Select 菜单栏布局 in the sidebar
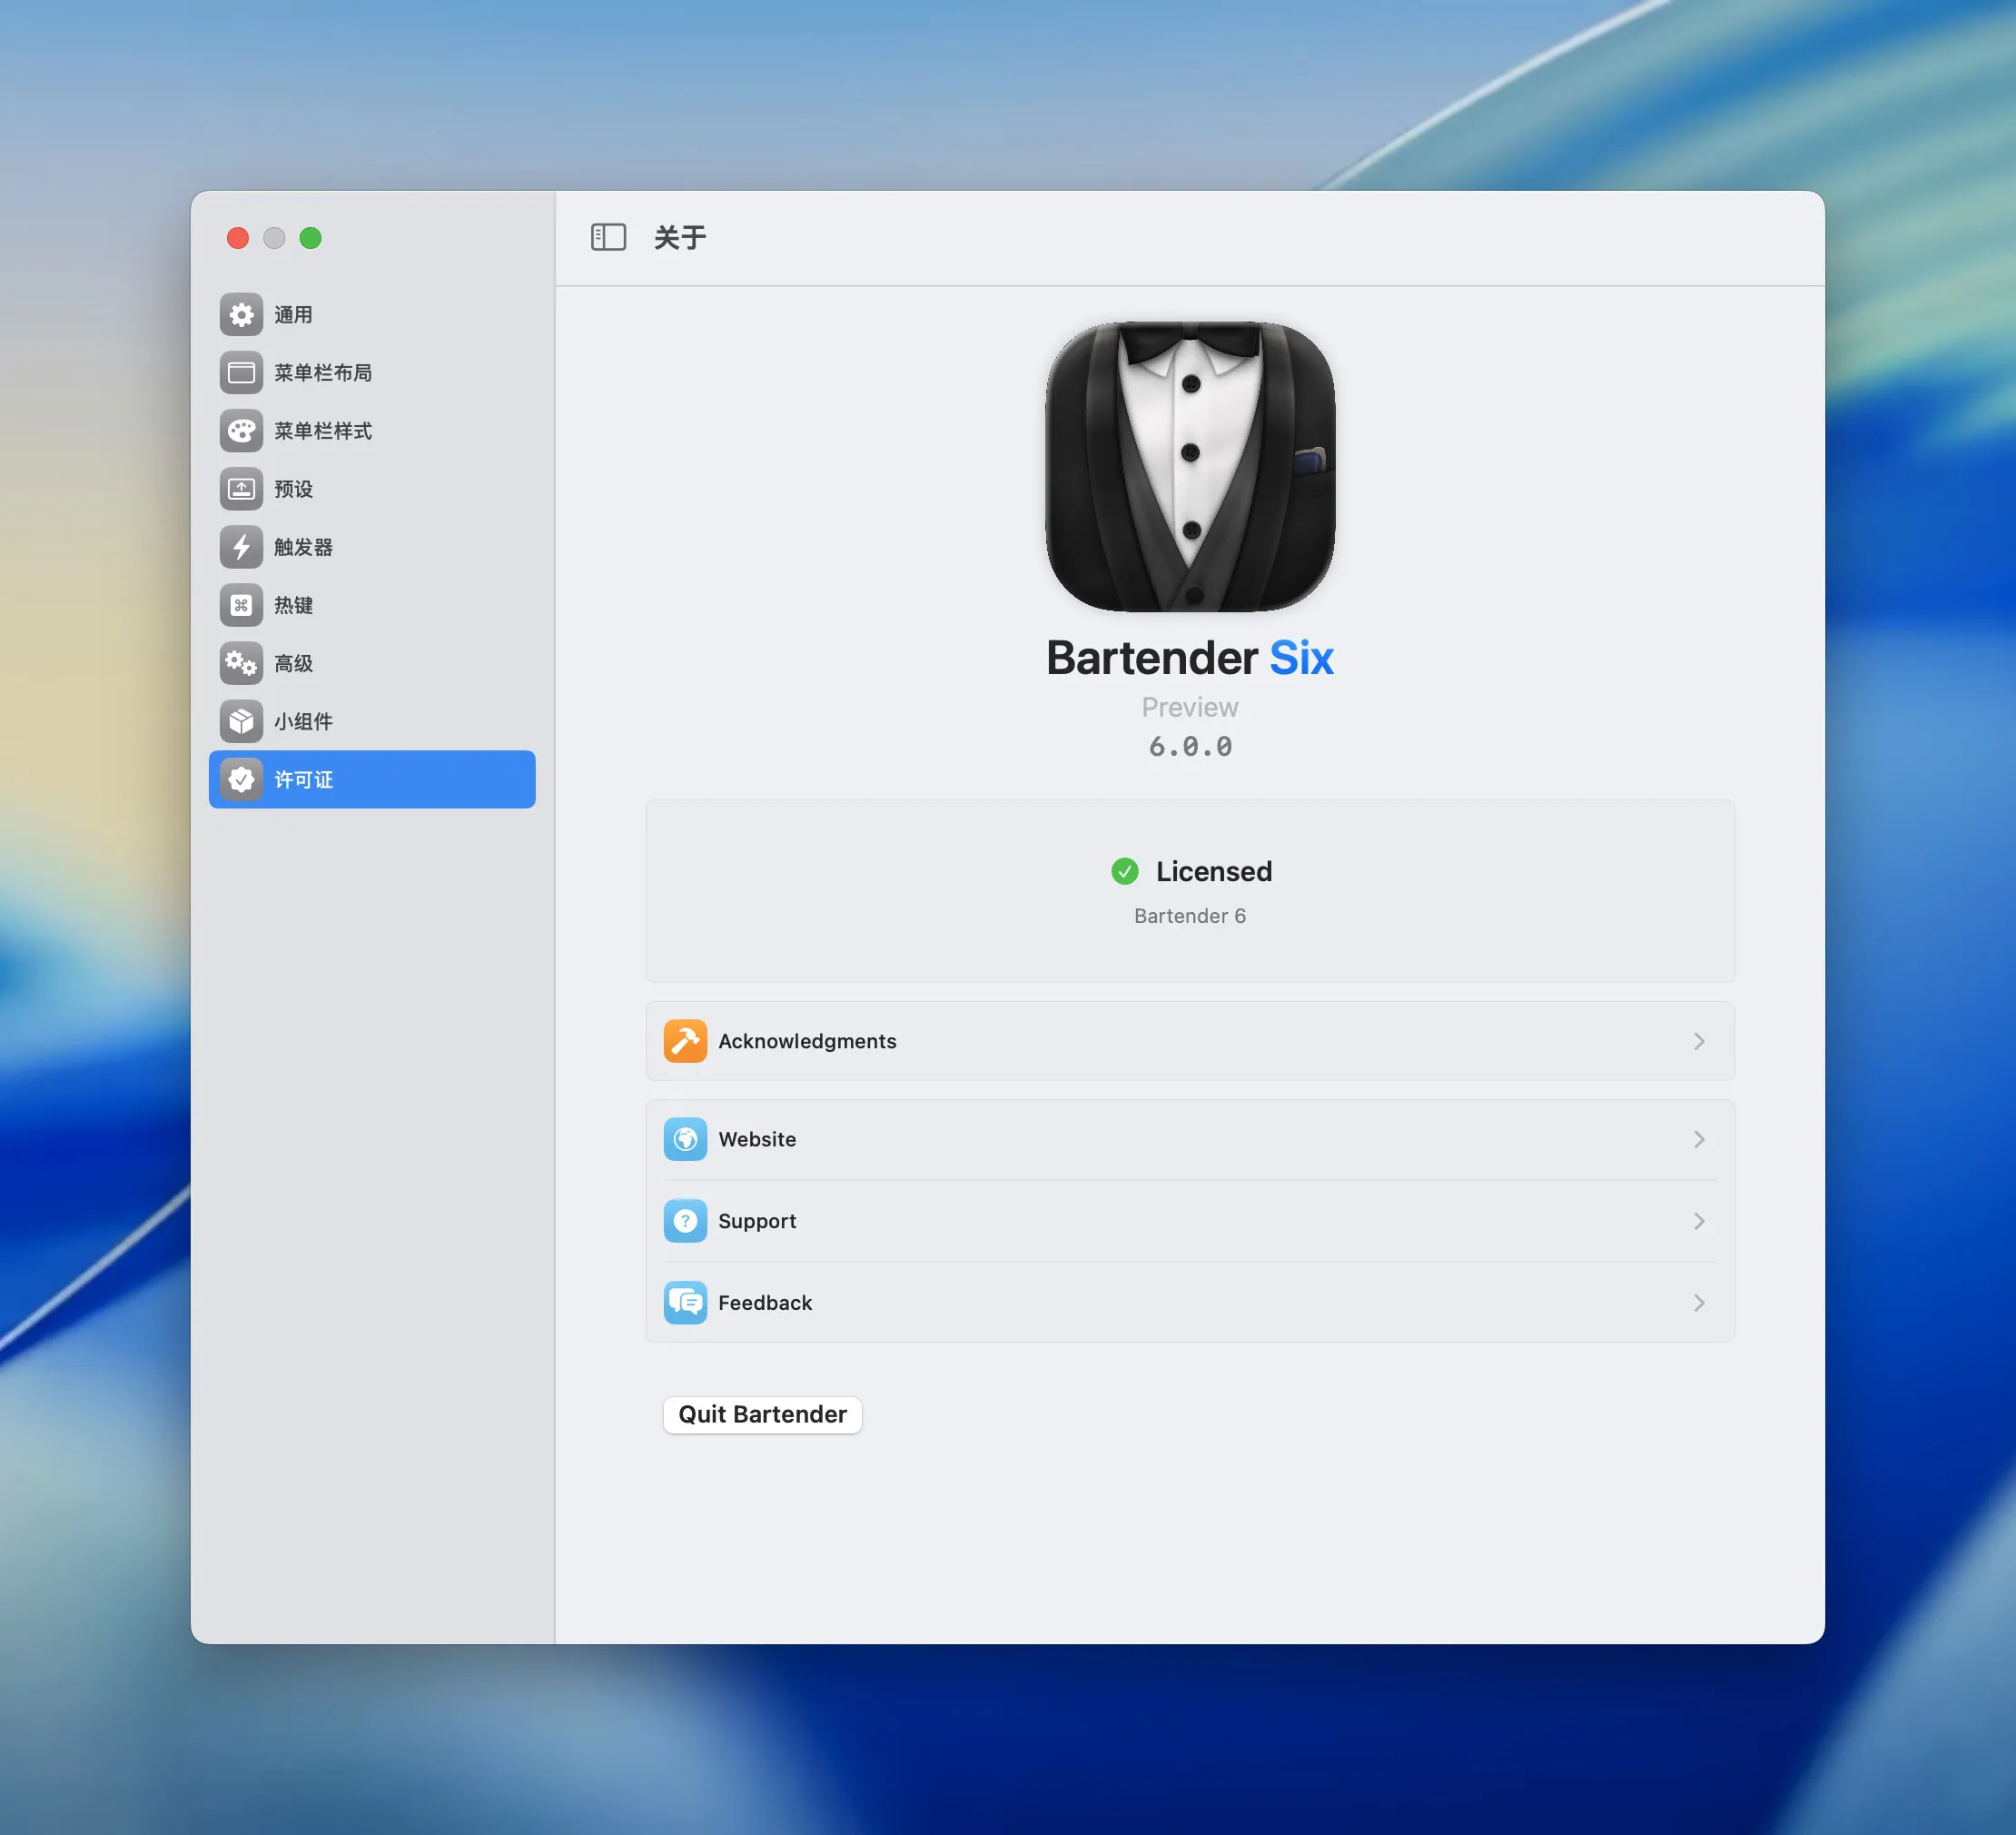This screenshot has height=1835, width=2016. coord(372,373)
